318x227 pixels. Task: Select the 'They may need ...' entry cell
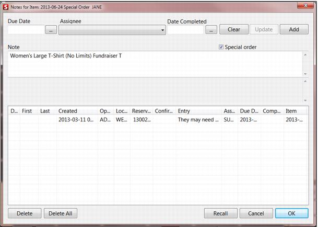click(199, 119)
